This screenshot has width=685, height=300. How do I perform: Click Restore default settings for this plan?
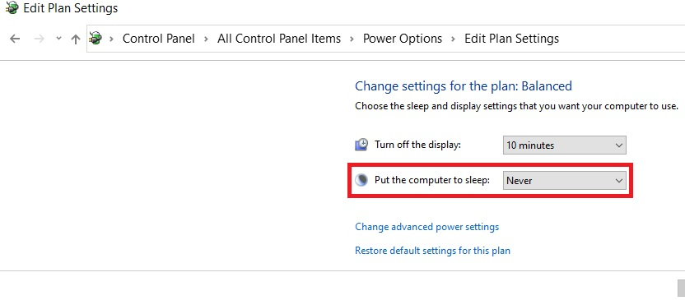point(432,251)
